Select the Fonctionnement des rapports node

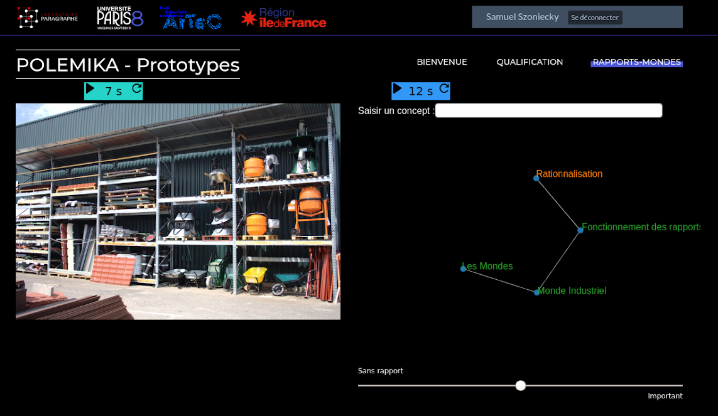point(580,230)
